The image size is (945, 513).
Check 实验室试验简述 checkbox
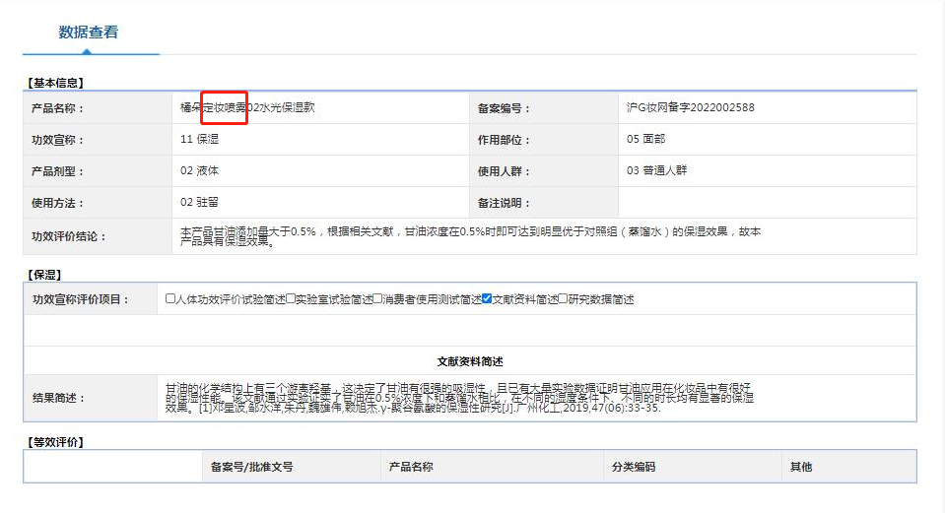click(291, 298)
